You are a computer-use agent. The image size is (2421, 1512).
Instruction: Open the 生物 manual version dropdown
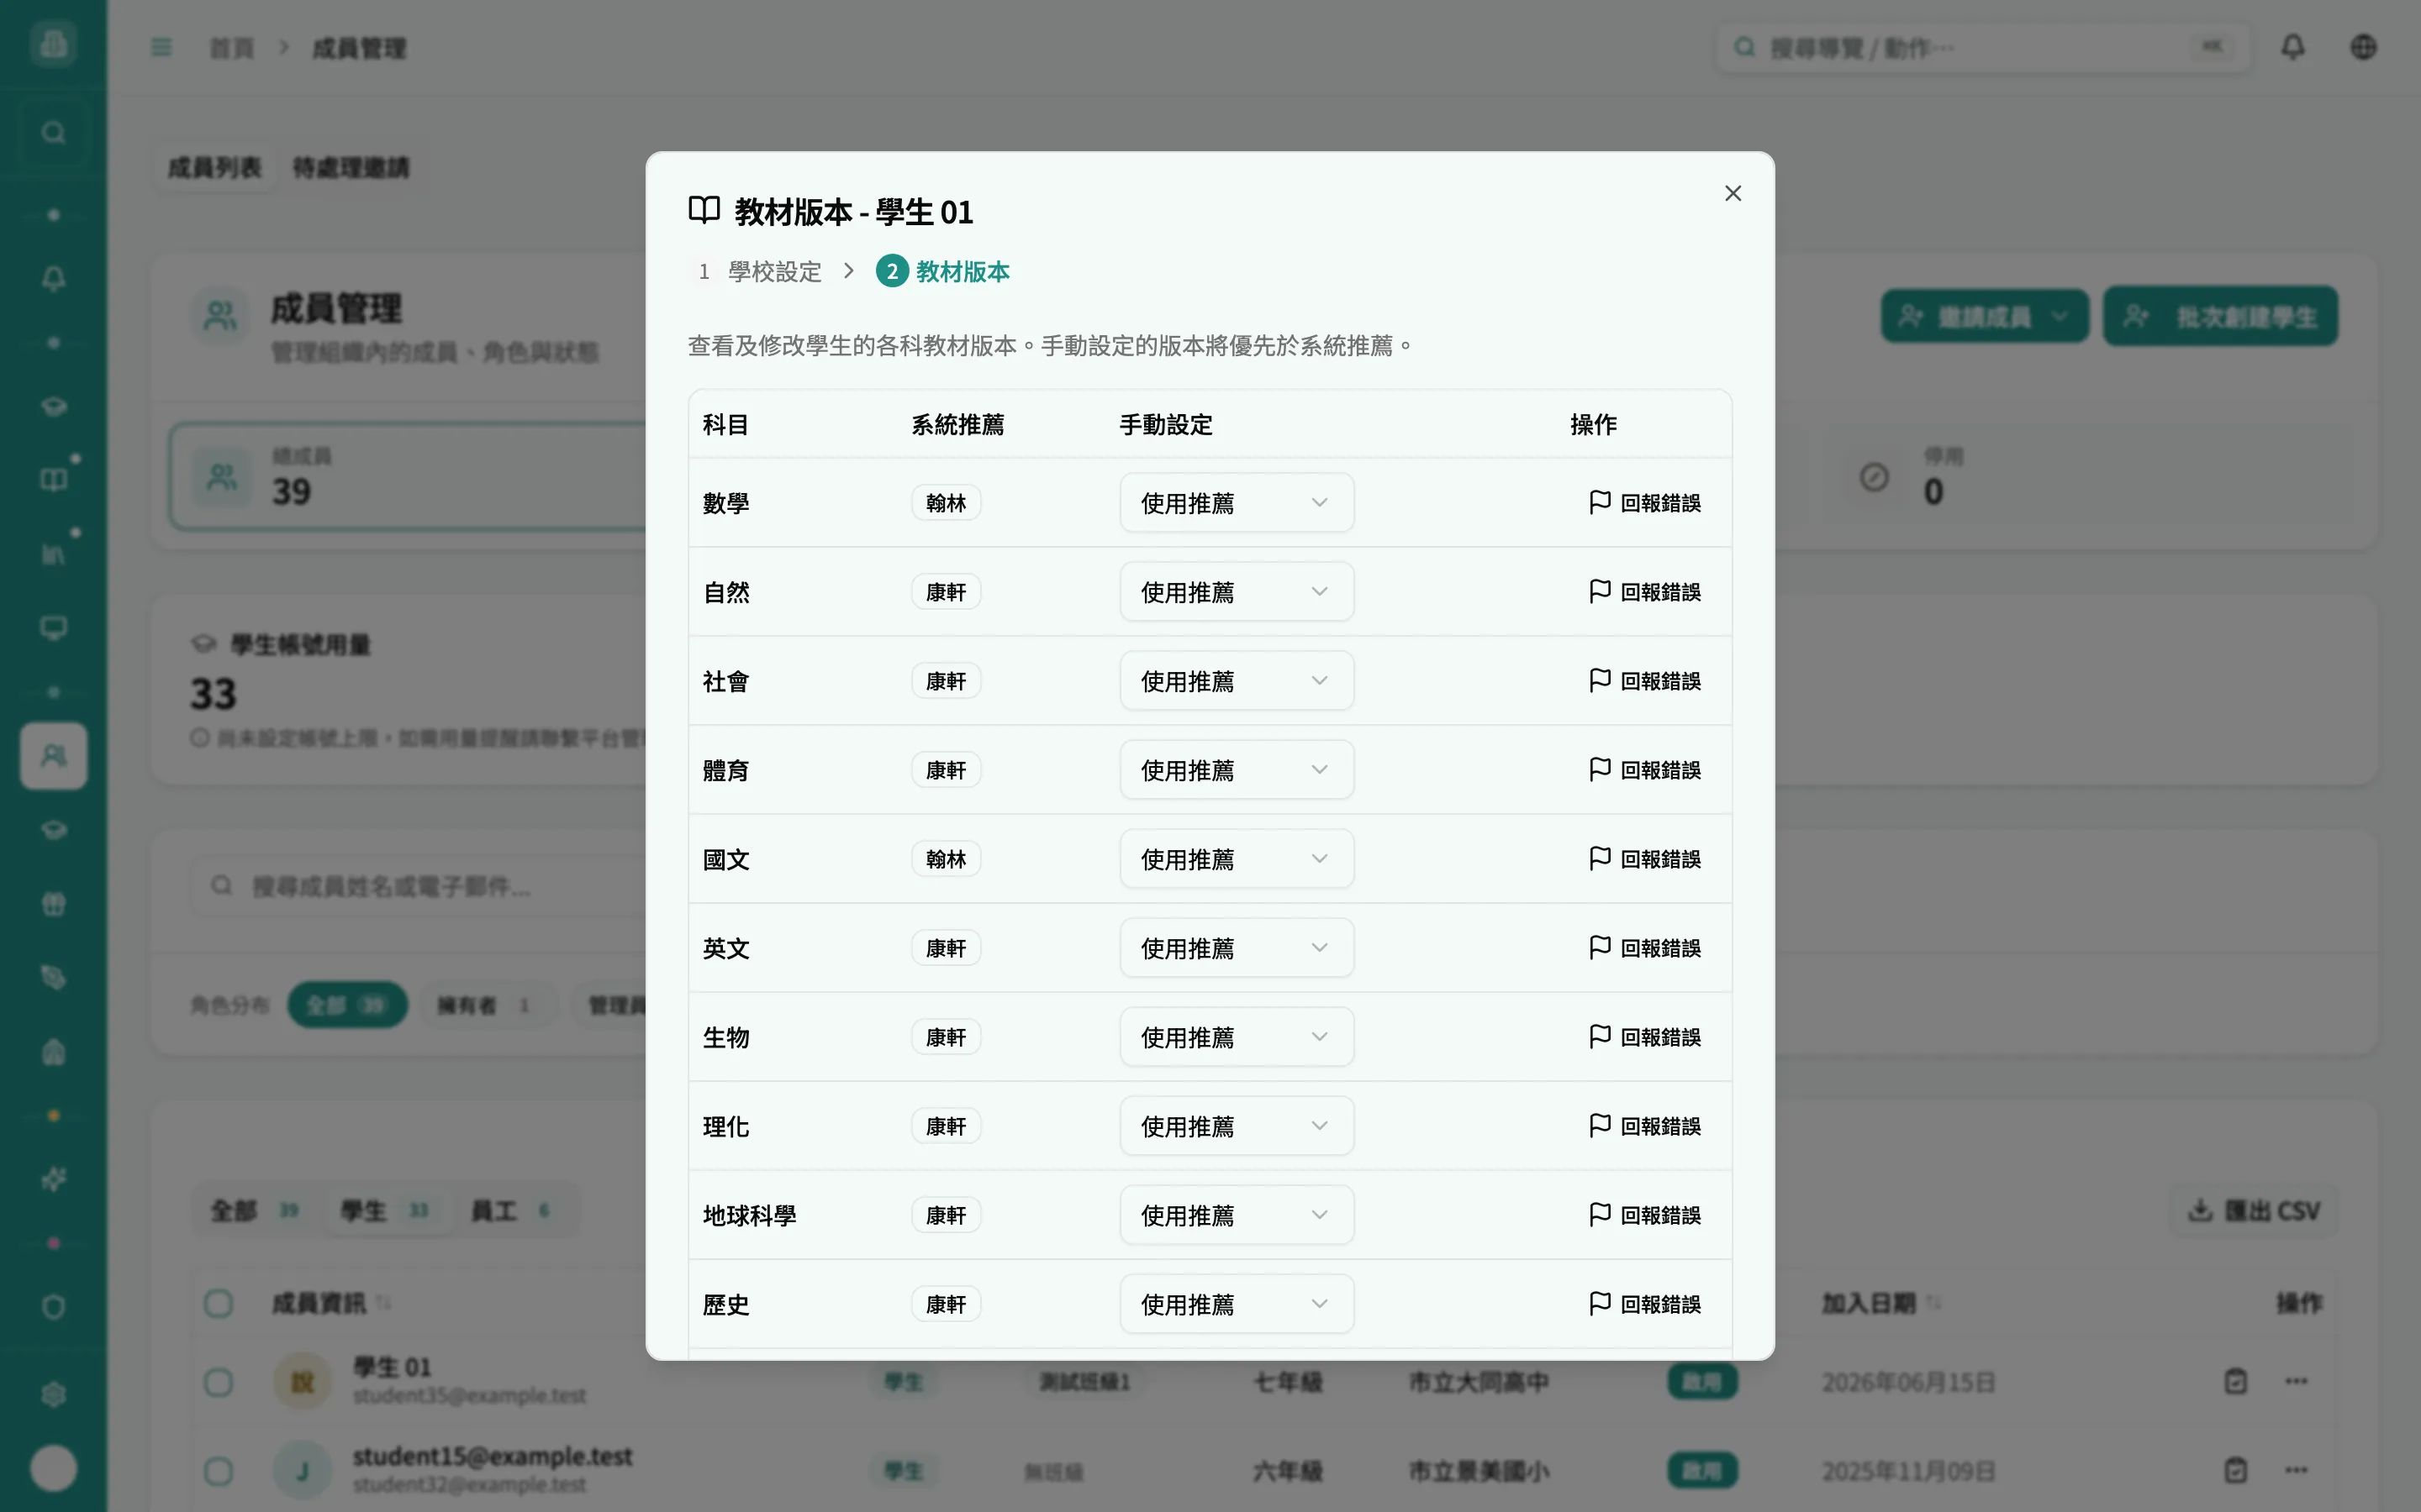coord(1237,1037)
